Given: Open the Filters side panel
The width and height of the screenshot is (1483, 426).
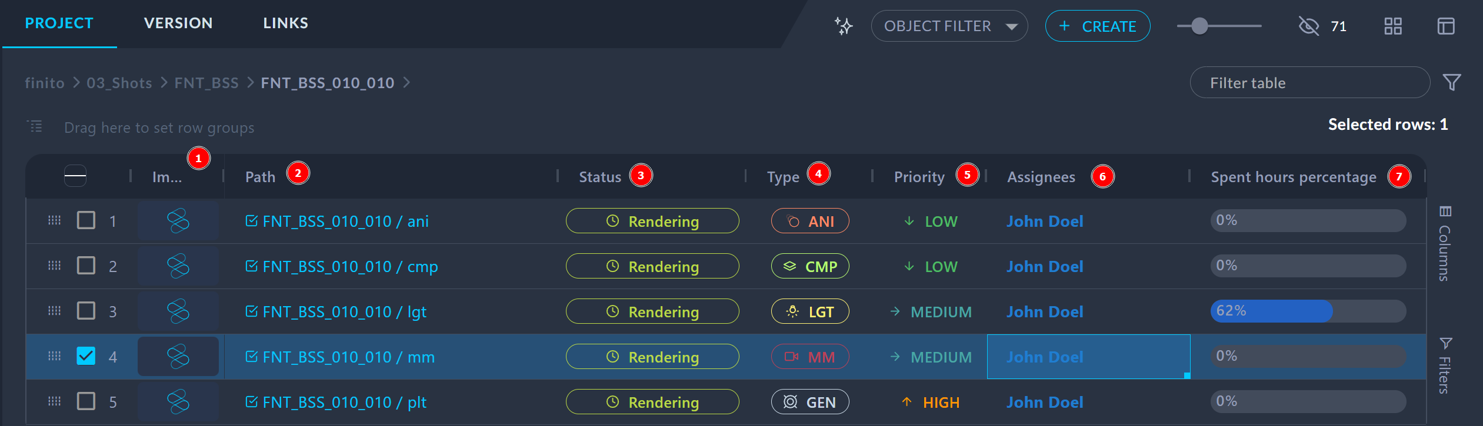Looking at the screenshot, I should tap(1445, 365).
